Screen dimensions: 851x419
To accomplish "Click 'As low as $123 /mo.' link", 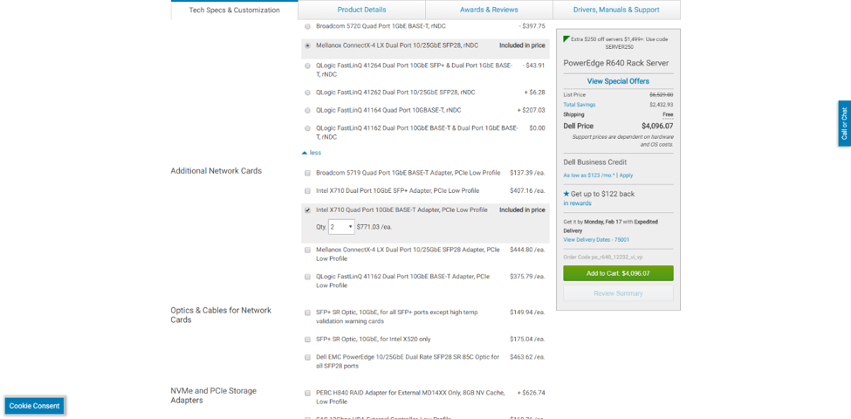I will tap(589, 175).
